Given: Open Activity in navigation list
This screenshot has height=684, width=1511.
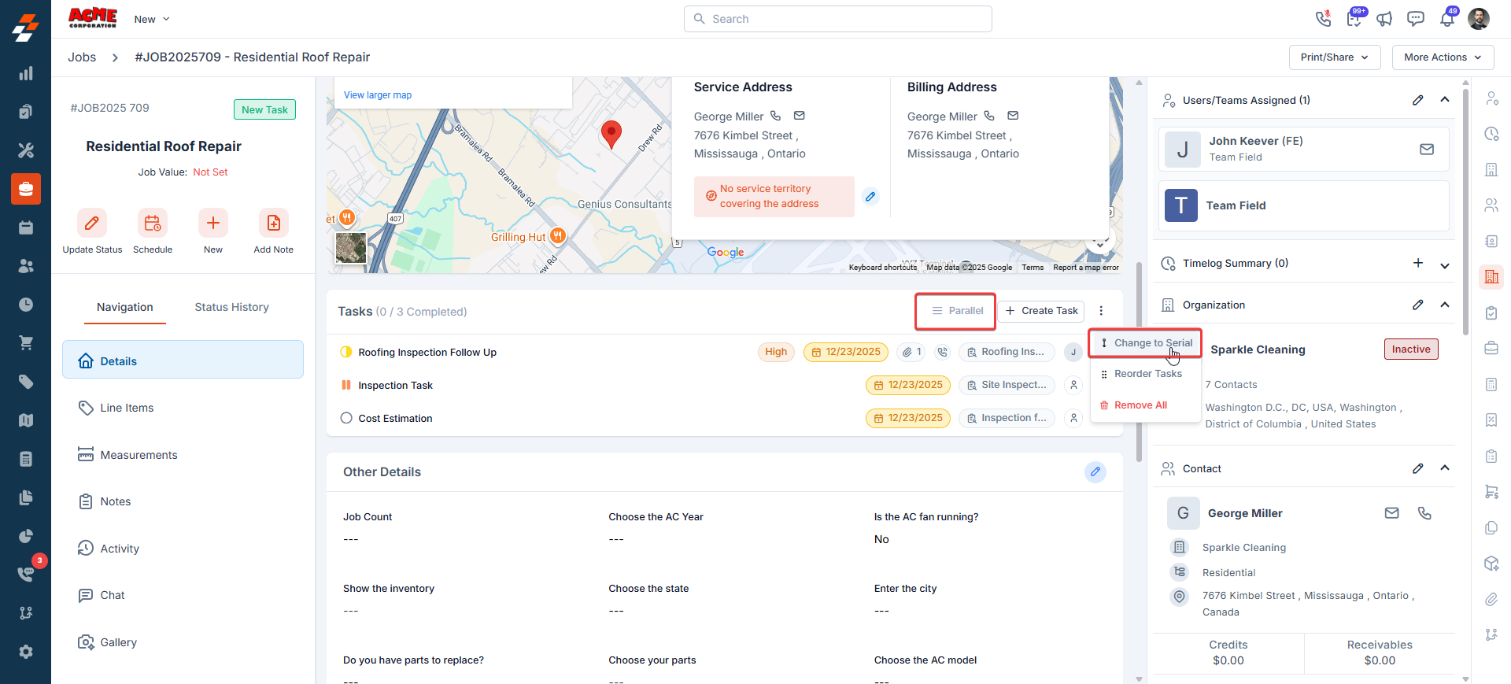Looking at the screenshot, I should point(183,549).
